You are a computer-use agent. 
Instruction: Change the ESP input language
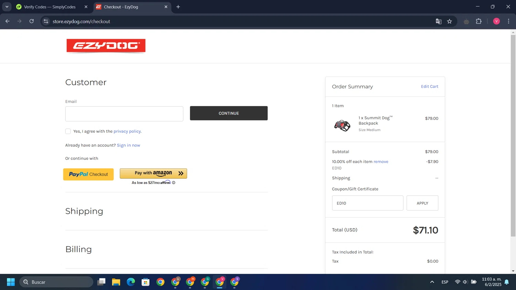pos(445,282)
